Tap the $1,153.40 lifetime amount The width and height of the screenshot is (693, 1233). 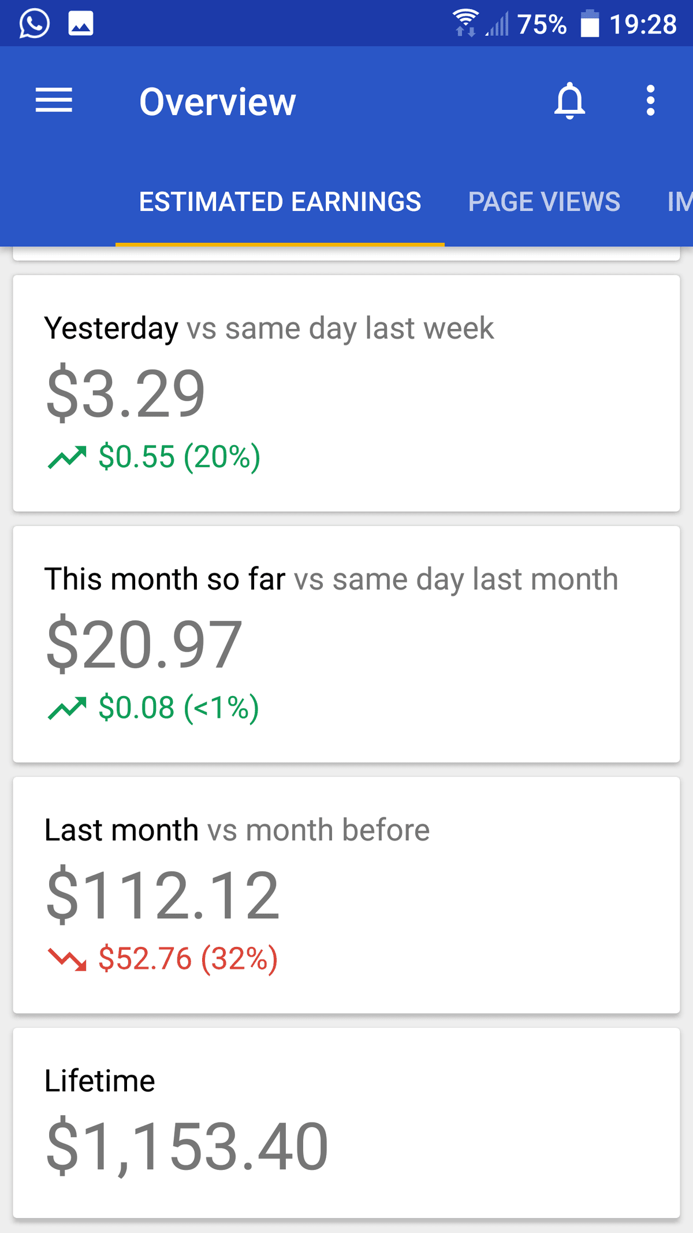187,1146
